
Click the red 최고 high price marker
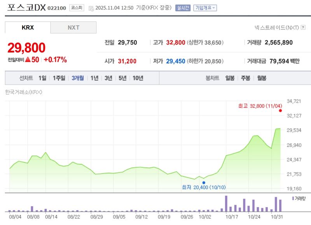pos(280,110)
